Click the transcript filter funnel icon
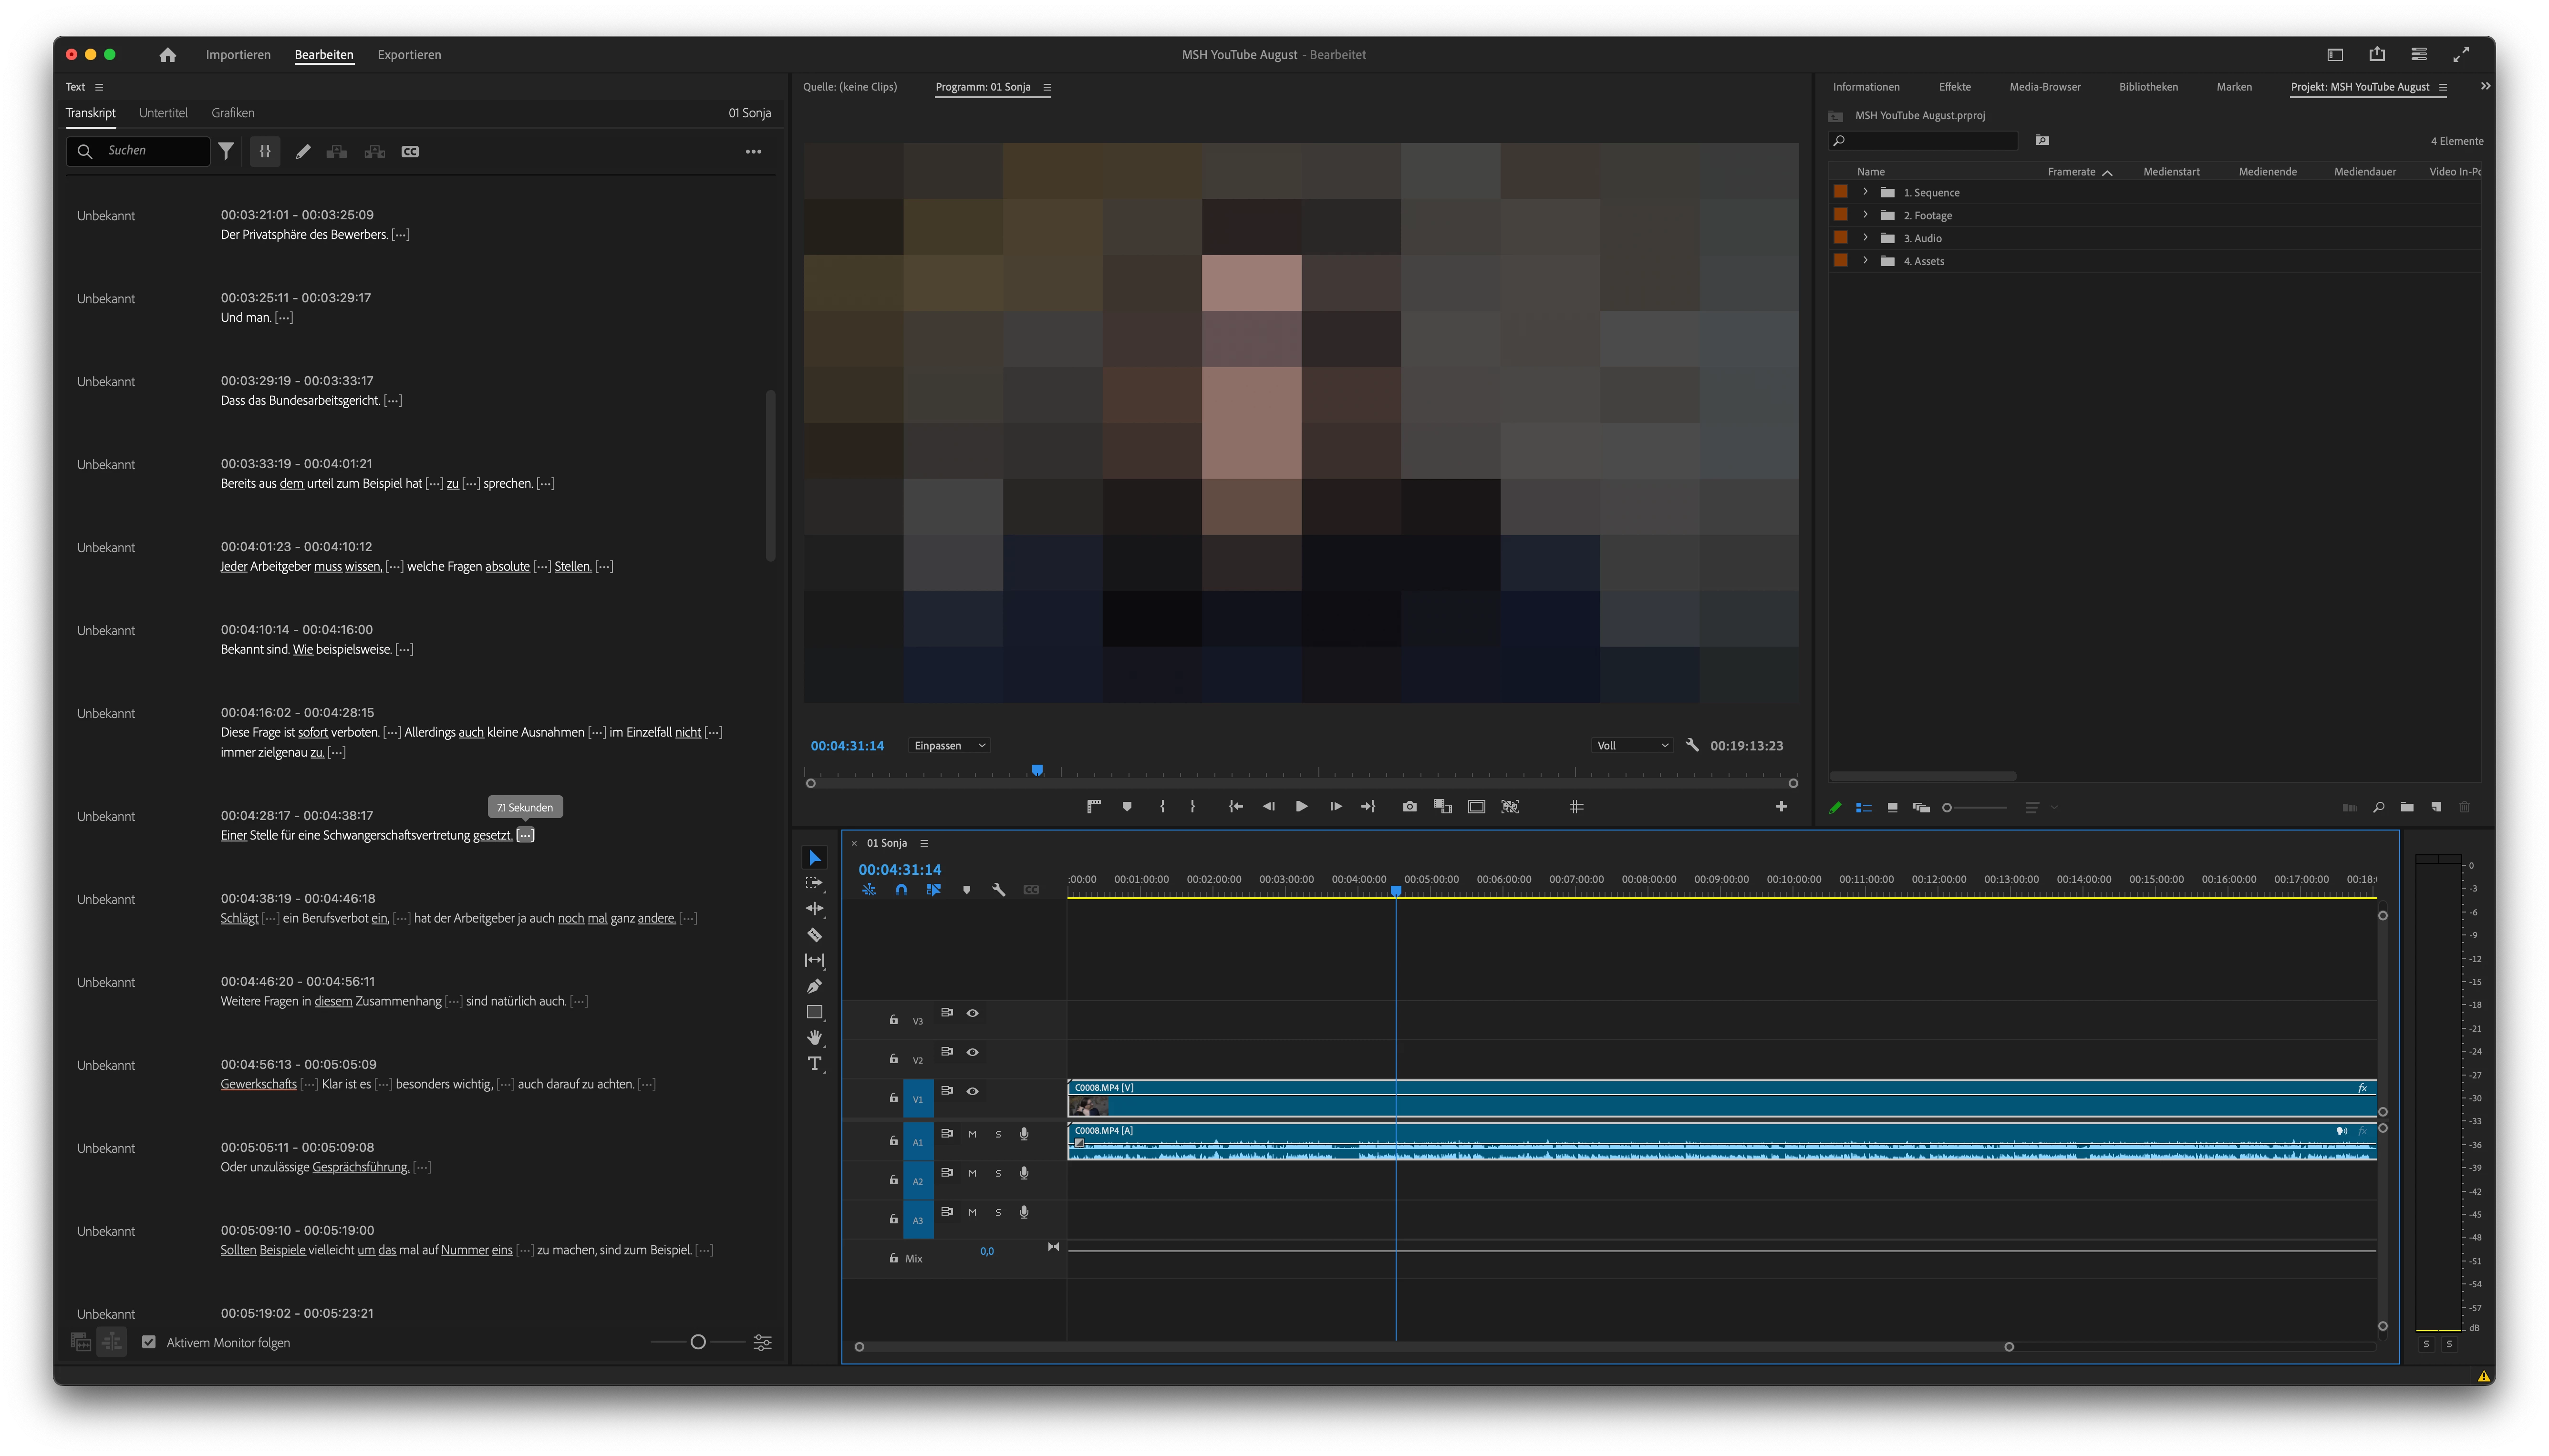This screenshot has width=2549, height=1456. pos(227,151)
